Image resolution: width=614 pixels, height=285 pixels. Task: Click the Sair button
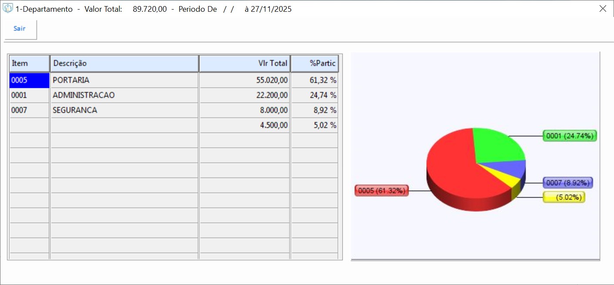pyautogui.click(x=20, y=29)
